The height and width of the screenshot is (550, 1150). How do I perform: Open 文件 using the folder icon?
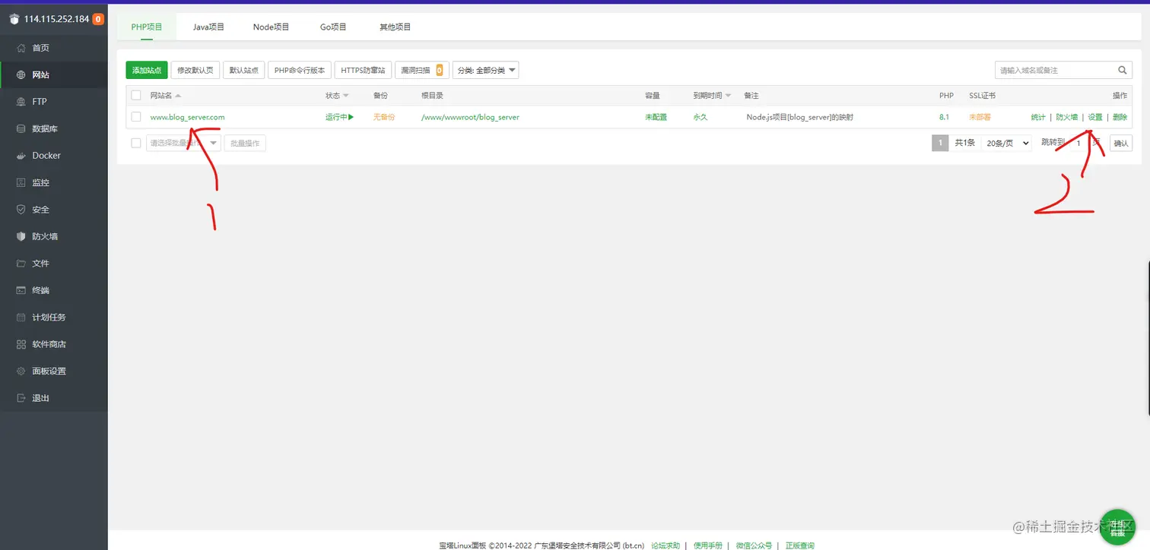click(21, 264)
